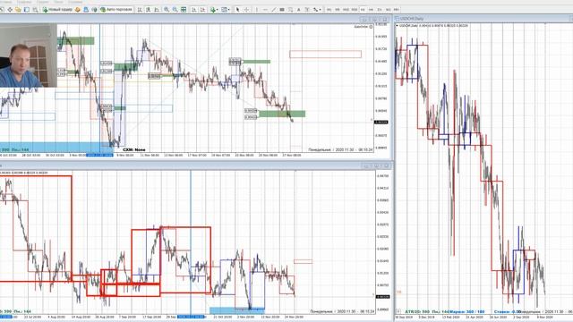Zoom in the chart
573x322 pixels.
167,10
